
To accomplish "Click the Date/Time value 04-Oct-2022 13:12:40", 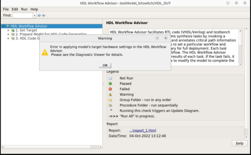I will point(148,136).
